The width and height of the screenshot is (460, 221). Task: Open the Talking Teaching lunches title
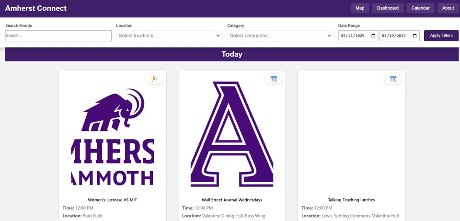point(351,200)
